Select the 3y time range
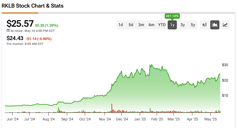The image size is (237, 128). coord(183,25)
